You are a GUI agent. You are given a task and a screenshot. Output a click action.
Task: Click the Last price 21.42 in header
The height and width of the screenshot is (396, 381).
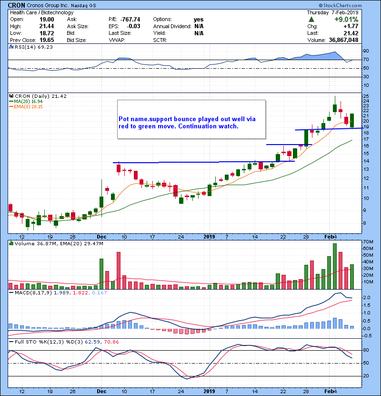[x=351, y=33]
